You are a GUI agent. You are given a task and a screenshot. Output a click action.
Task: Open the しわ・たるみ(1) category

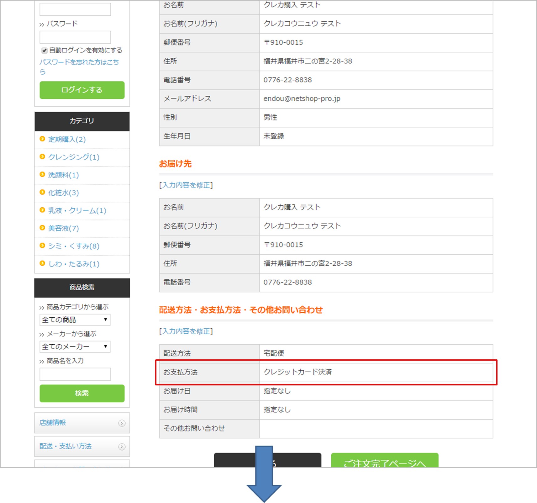click(x=74, y=264)
